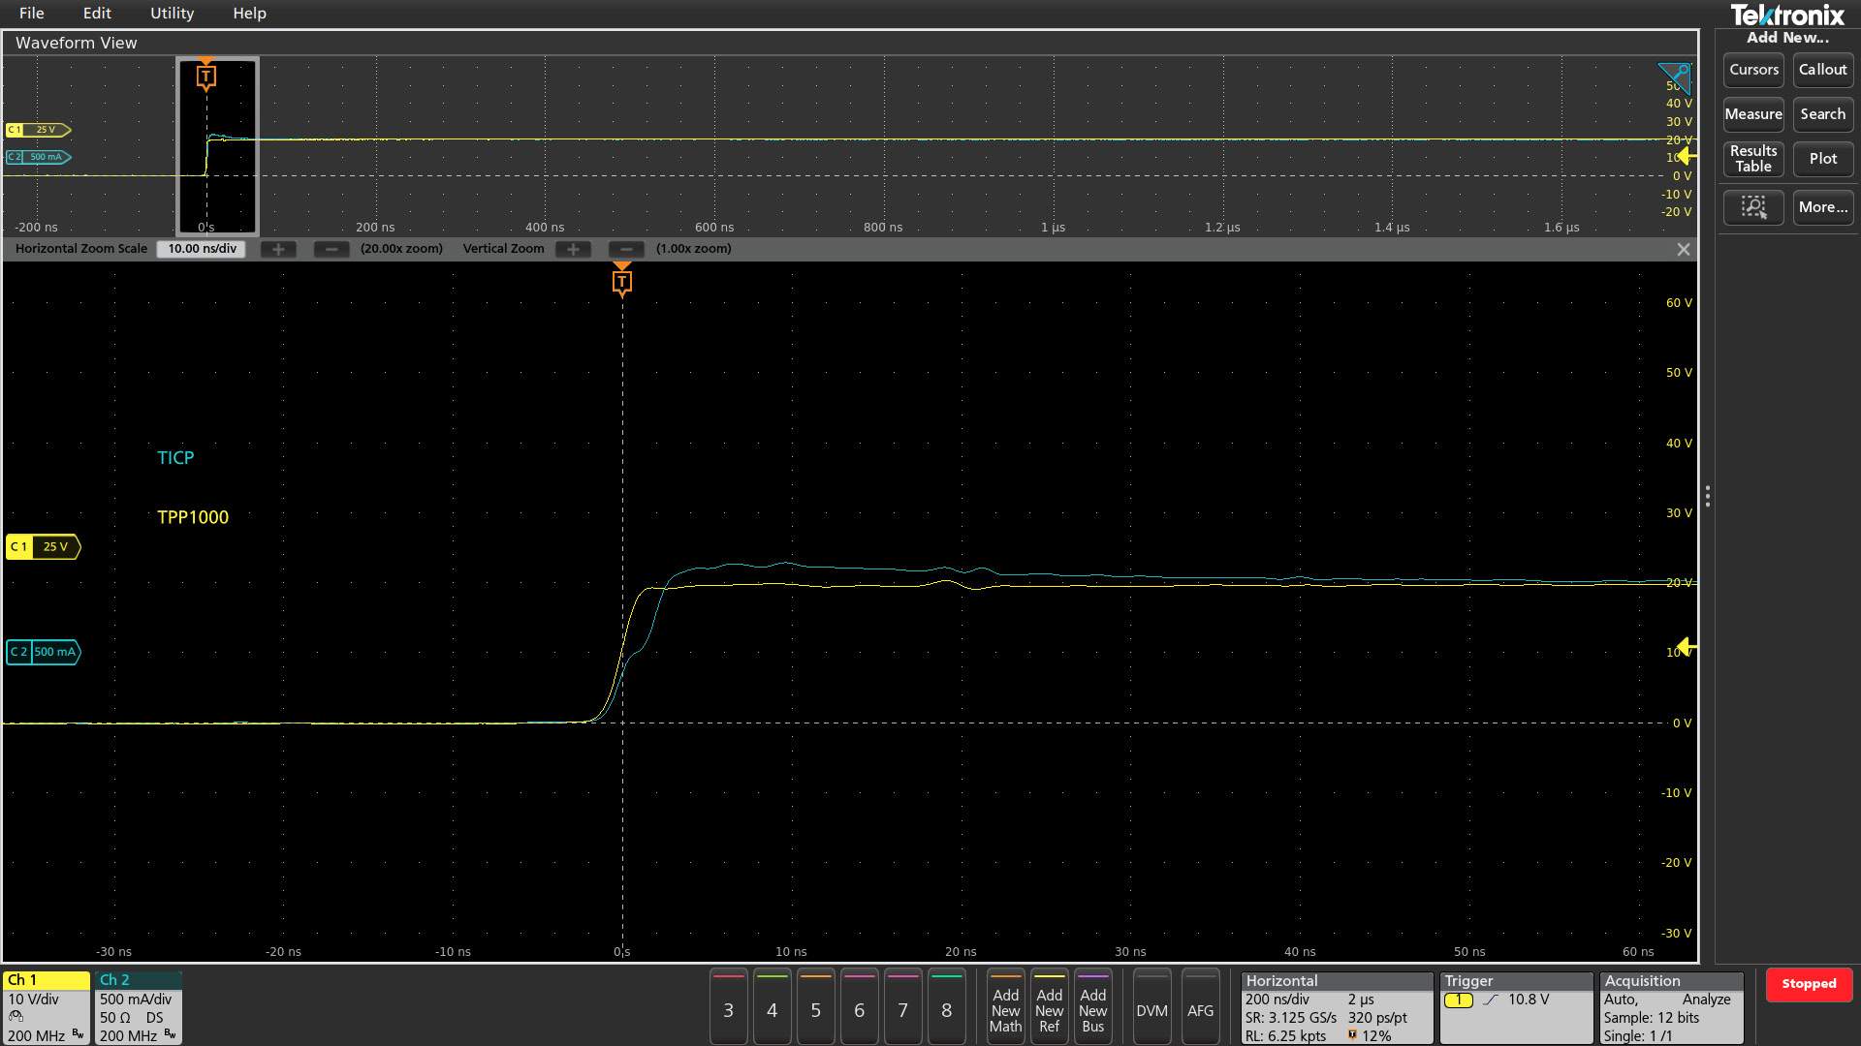The width and height of the screenshot is (1861, 1046).
Task: Open the File menu
Action: tap(31, 14)
